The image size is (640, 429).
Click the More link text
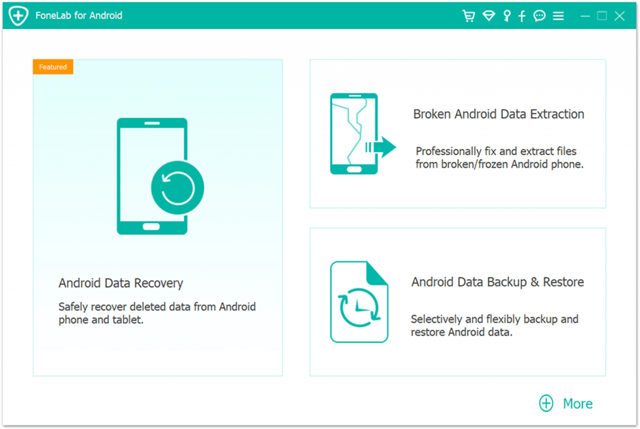(x=577, y=404)
